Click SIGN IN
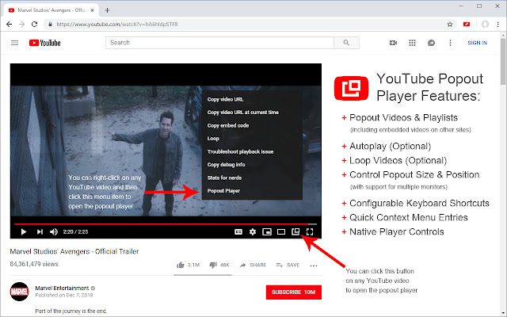Image resolution: width=507 pixels, height=317 pixels. pyautogui.click(x=477, y=43)
